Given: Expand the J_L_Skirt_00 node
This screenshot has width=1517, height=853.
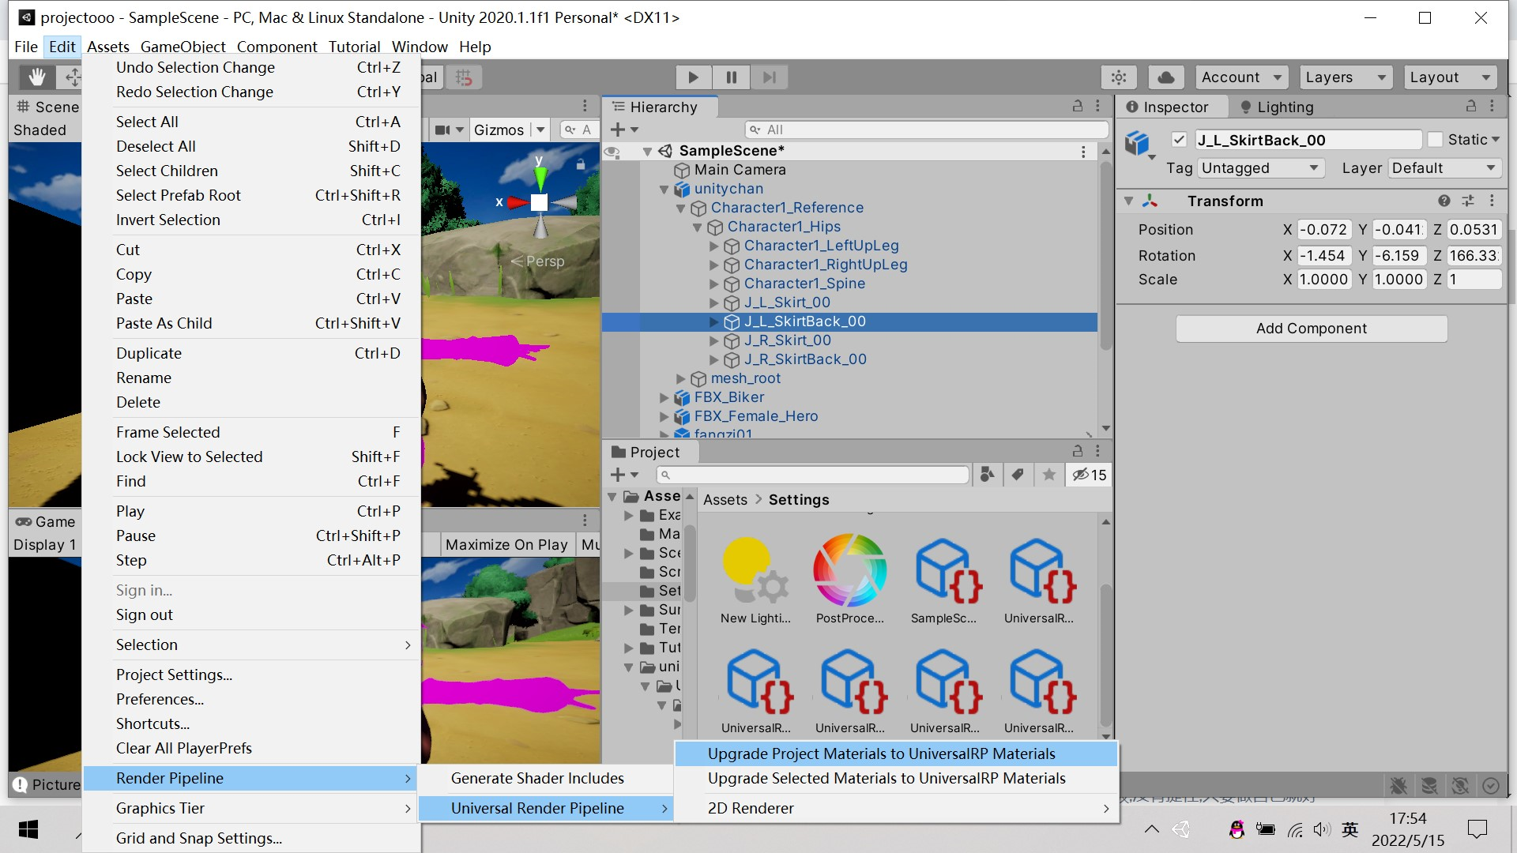Looking at the screenshot, I should point(714,302).
